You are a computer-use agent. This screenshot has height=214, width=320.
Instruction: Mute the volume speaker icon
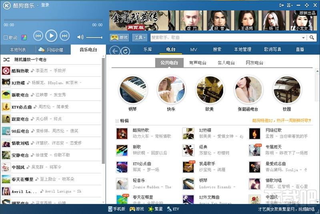tap(80, 37)
